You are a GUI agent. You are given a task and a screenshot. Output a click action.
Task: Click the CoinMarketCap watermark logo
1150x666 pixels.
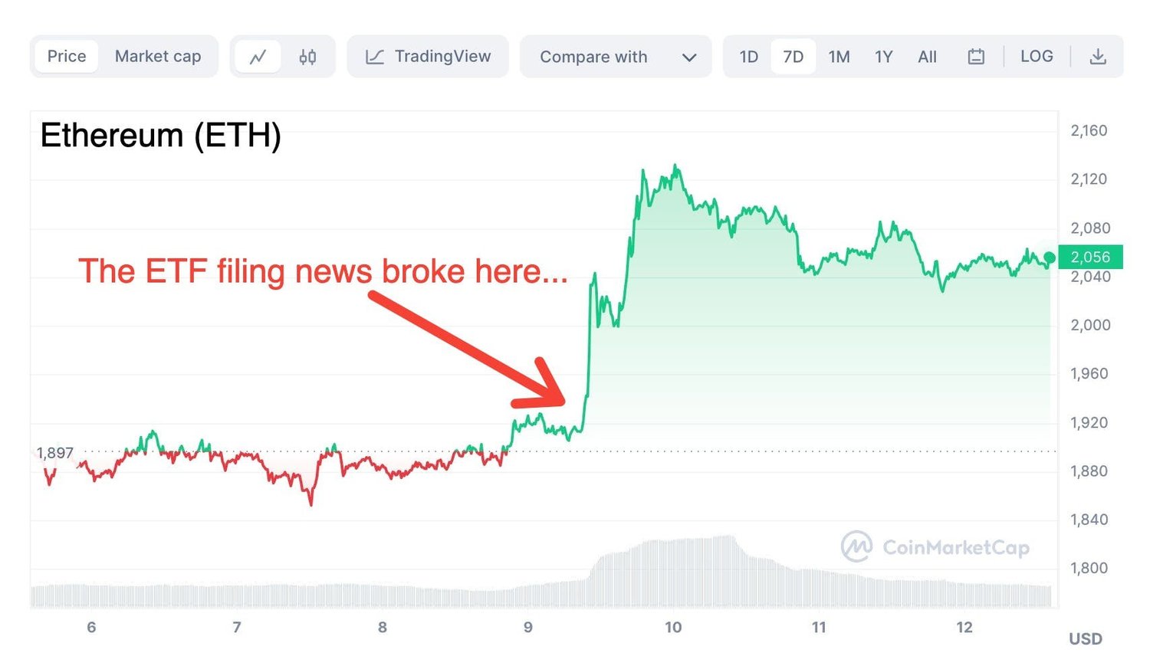[856, 546]
